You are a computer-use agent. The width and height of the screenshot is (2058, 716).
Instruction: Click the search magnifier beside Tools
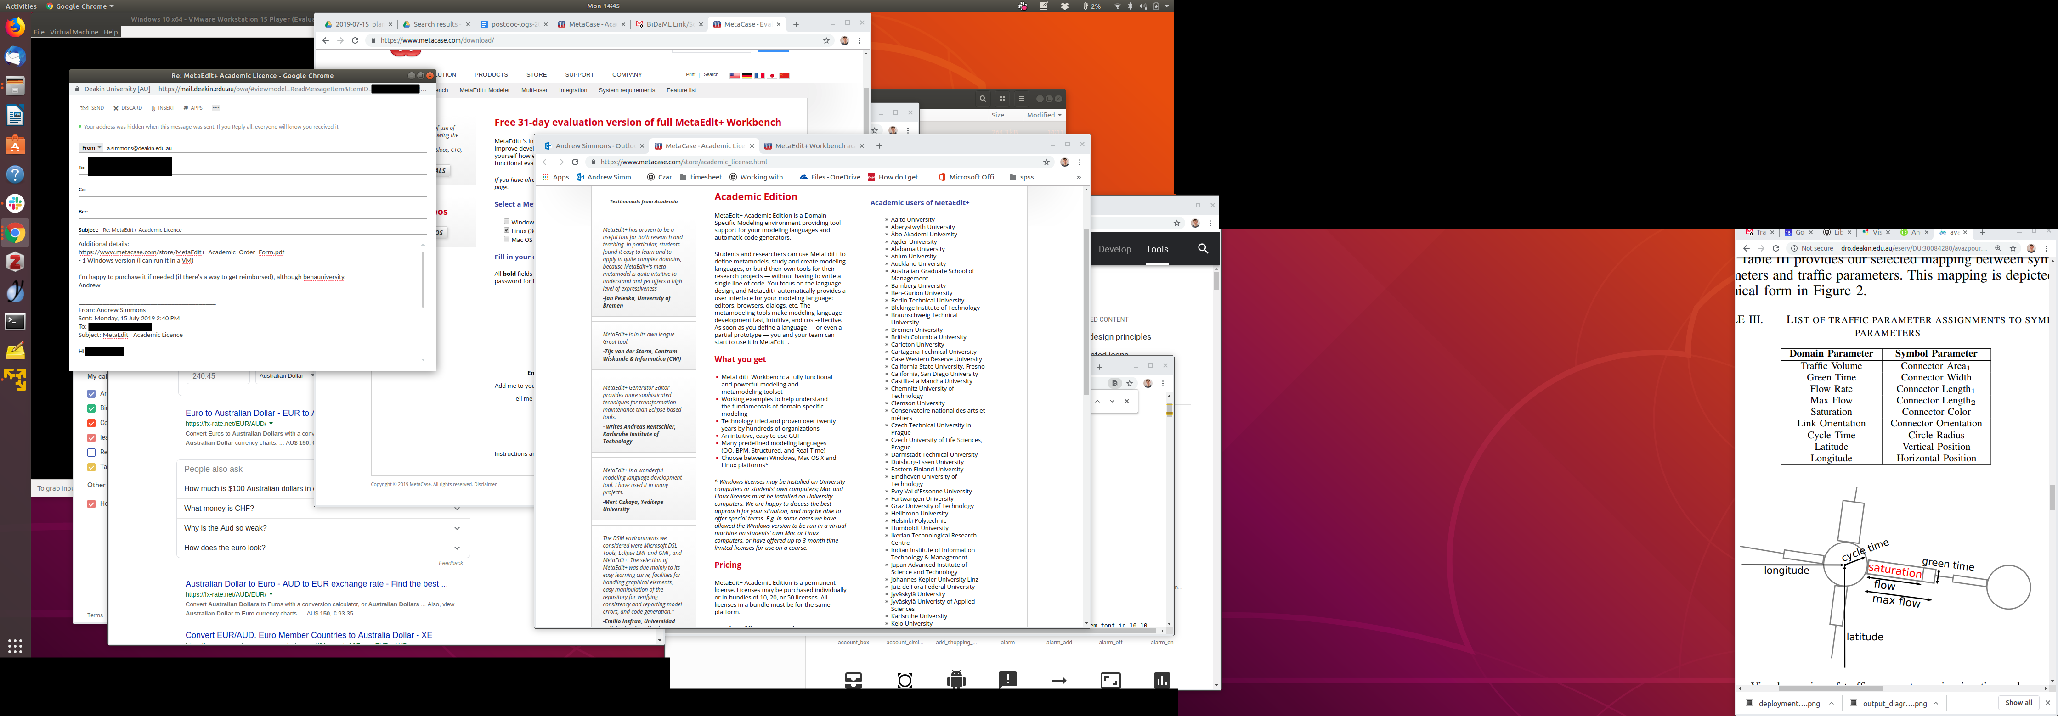click(1202, 249)
